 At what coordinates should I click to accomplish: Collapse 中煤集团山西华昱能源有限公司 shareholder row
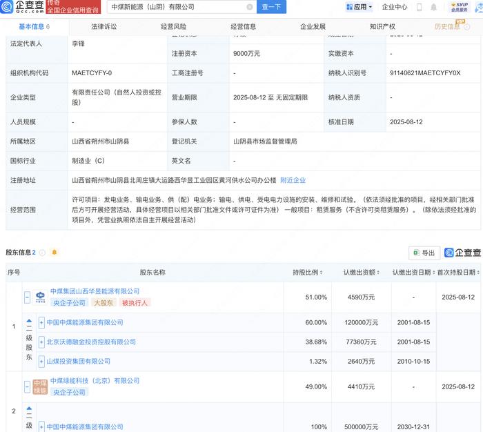click(x=27, y=297)
